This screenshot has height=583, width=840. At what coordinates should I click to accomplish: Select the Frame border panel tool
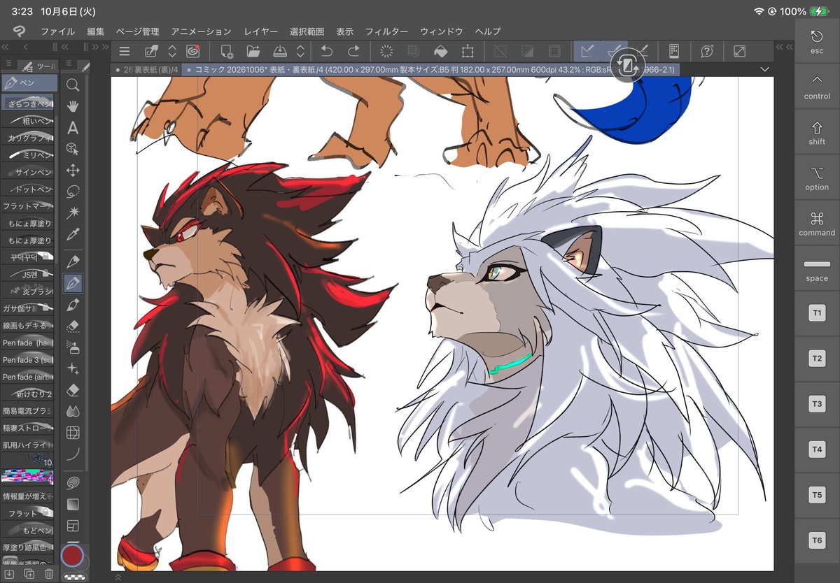[72, 526]
